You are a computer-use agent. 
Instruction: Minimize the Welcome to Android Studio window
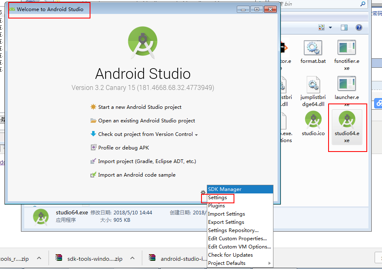(243, 9)
